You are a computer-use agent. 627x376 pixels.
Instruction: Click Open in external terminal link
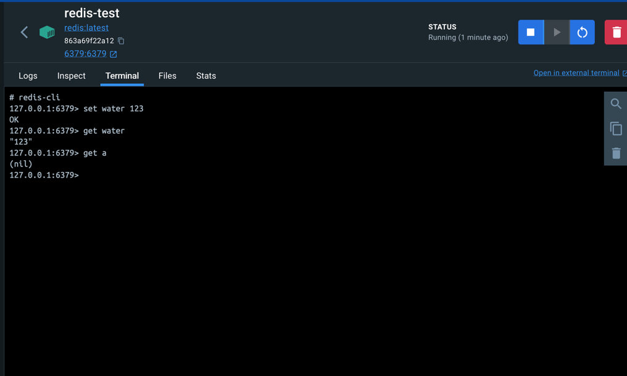(x=576, y=73)
